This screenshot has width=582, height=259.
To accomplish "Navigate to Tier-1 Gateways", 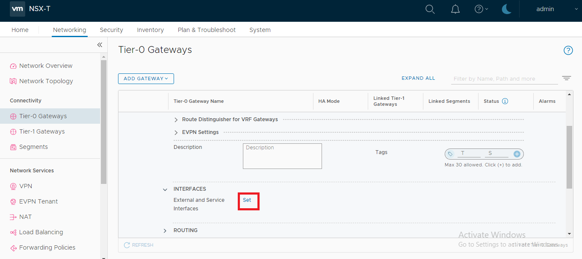I will pos(42,131).
